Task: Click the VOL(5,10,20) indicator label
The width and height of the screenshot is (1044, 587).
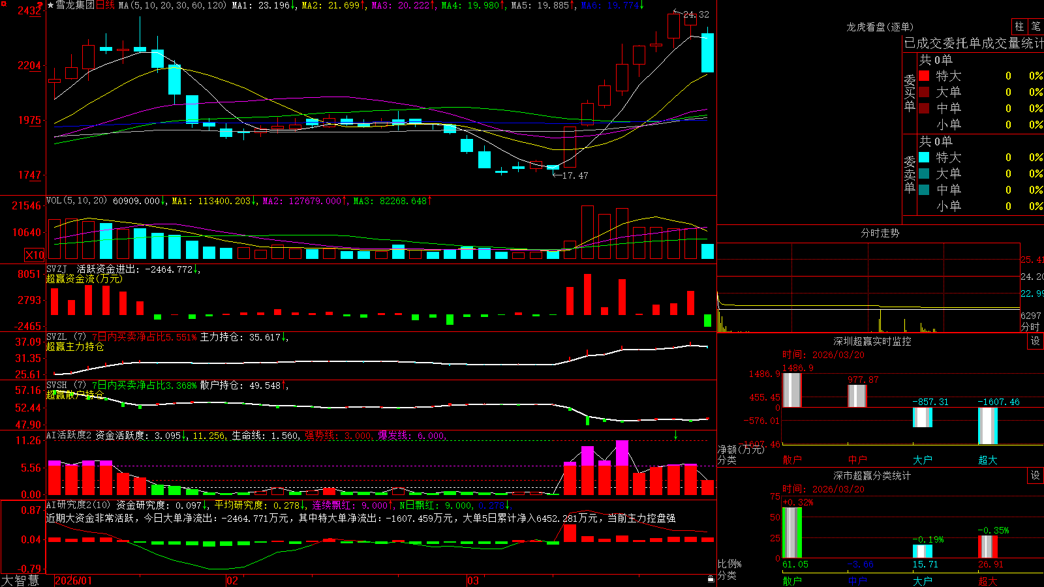Action: [x=77, y=201]
